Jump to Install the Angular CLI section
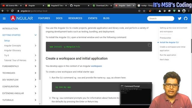 [x=169, y=42]
